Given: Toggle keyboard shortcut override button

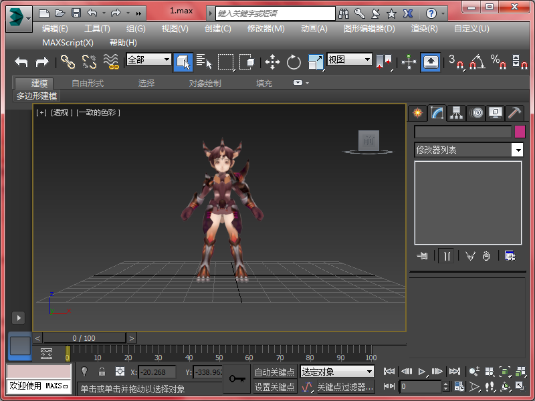Looking at the screenshot, I should 431,62.
